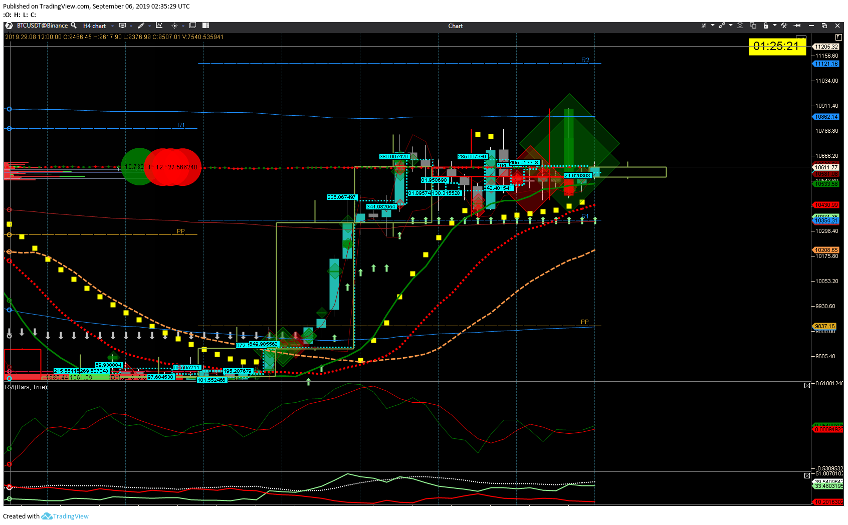Click the blue 10862.14 price label

(825, 117)
